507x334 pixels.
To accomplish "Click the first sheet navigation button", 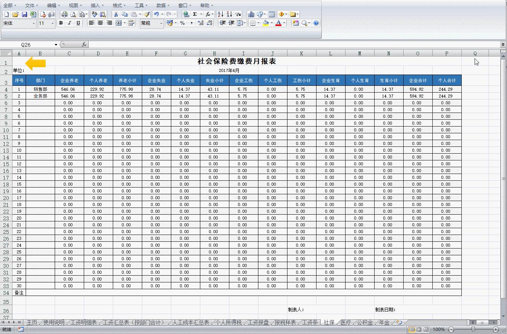I will (3, 323).
